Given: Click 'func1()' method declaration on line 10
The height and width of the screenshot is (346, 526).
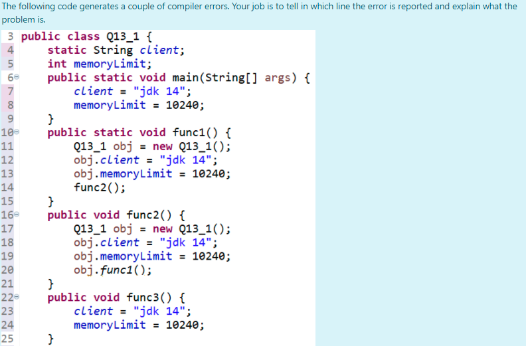Looking at the screenshot, I should click(195, 133).
